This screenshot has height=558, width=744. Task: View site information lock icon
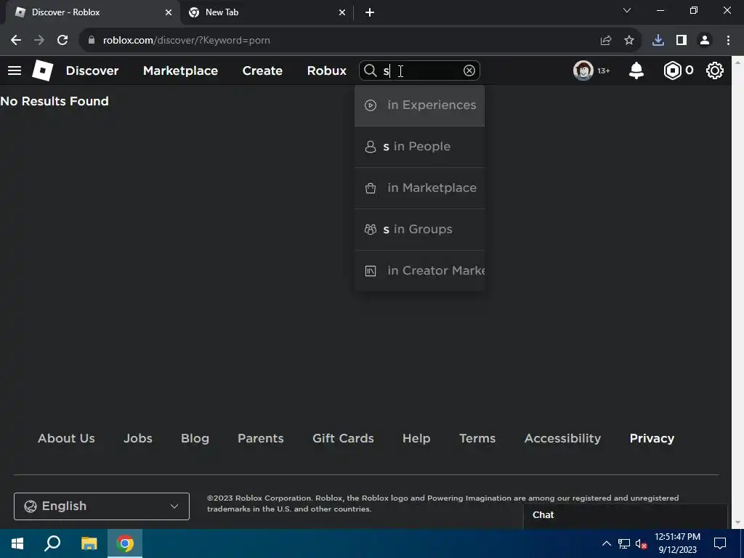coord(92,41)
